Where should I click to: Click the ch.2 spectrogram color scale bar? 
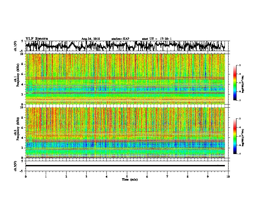pyautogui.click(x=235, y=136)
